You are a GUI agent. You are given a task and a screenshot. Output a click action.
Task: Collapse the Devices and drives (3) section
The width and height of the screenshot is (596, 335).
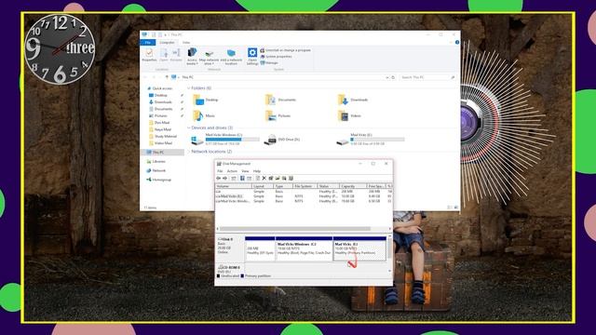pos(188,128)
